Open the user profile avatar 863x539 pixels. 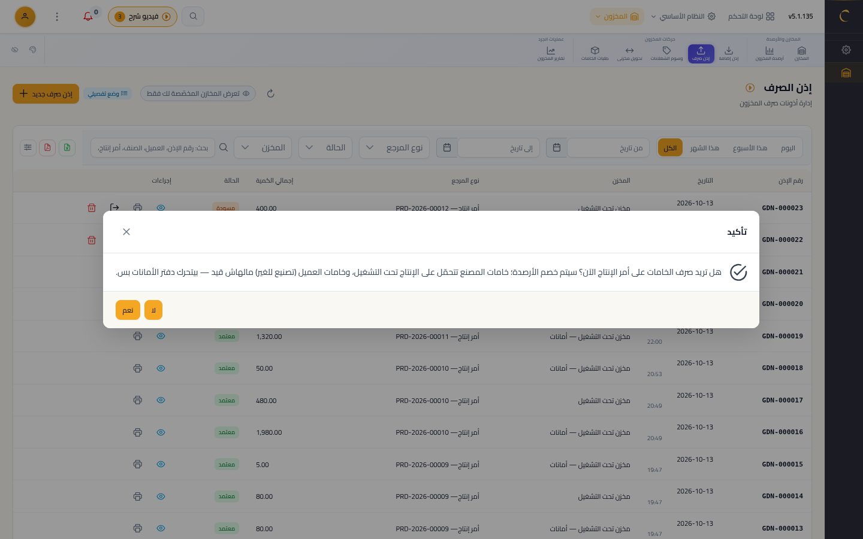[25, 17]
